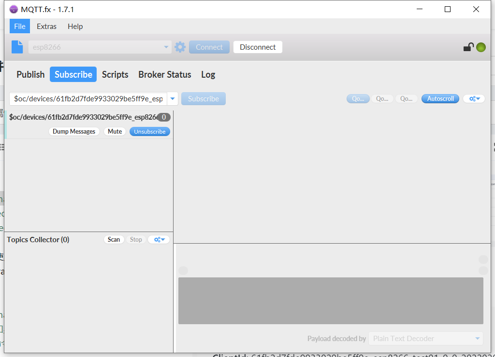Click the Disconnect button
Screen dimensions: 495x357
point(258,47)
